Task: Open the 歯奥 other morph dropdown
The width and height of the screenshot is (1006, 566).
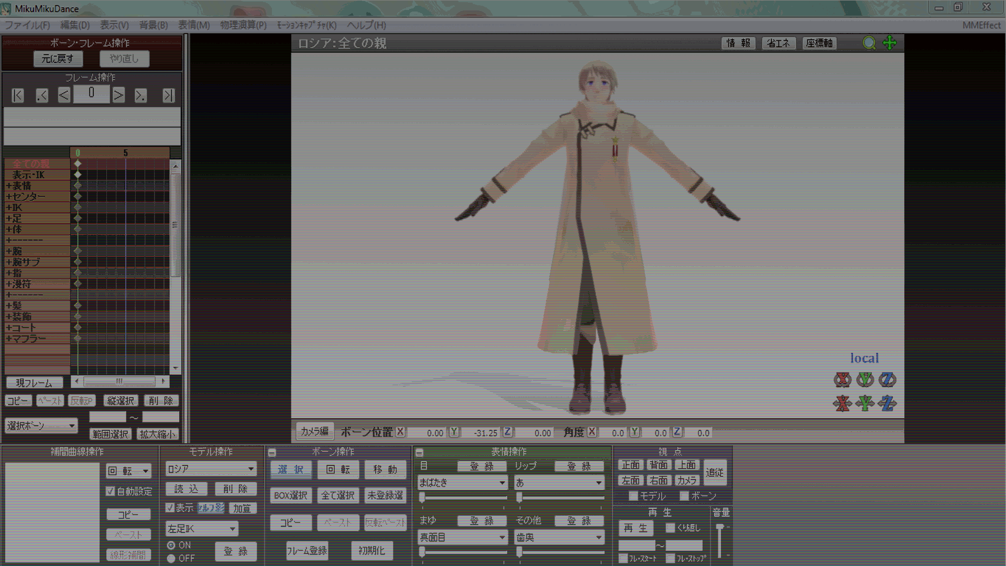Action: [x=559, y=537]
